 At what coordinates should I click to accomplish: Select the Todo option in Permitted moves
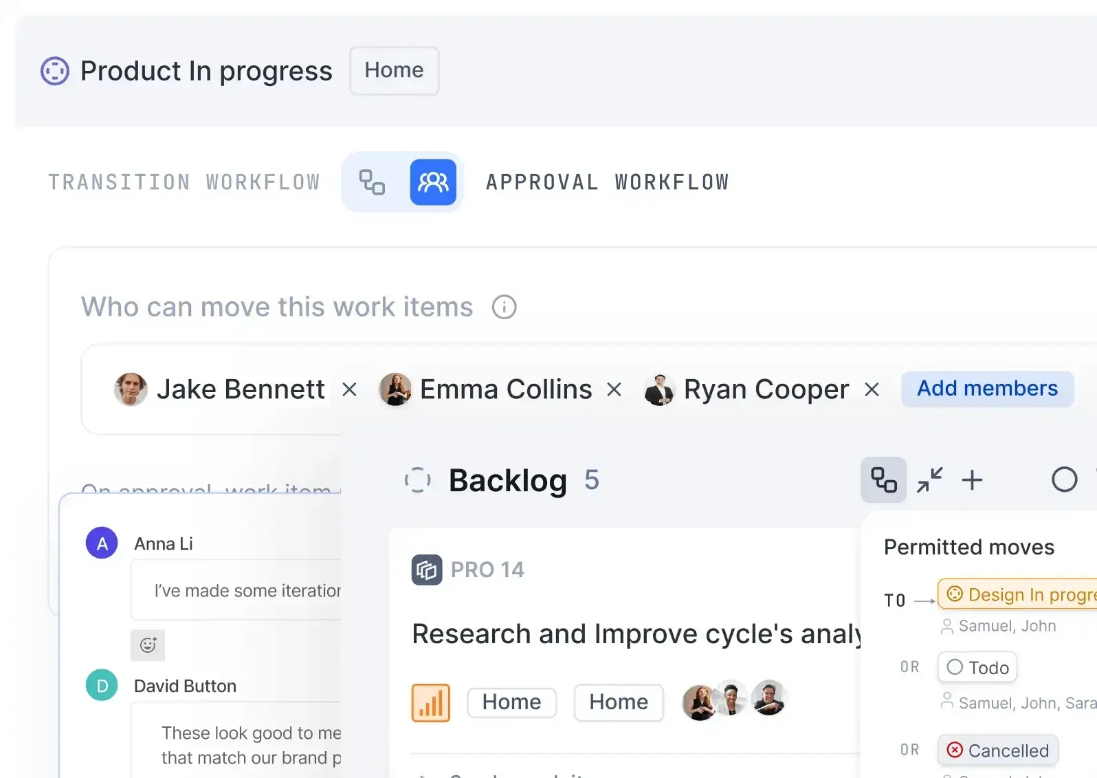[977, 667]
